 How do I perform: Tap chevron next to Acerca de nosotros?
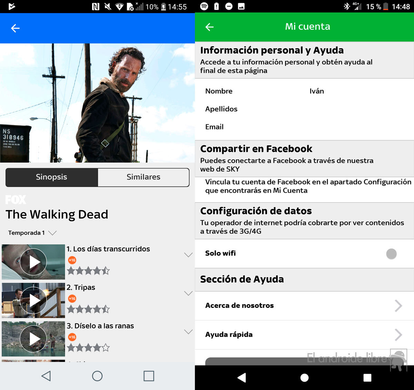[398, 306]
